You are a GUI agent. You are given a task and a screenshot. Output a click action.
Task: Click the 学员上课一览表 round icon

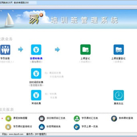(x=77, y=127)
